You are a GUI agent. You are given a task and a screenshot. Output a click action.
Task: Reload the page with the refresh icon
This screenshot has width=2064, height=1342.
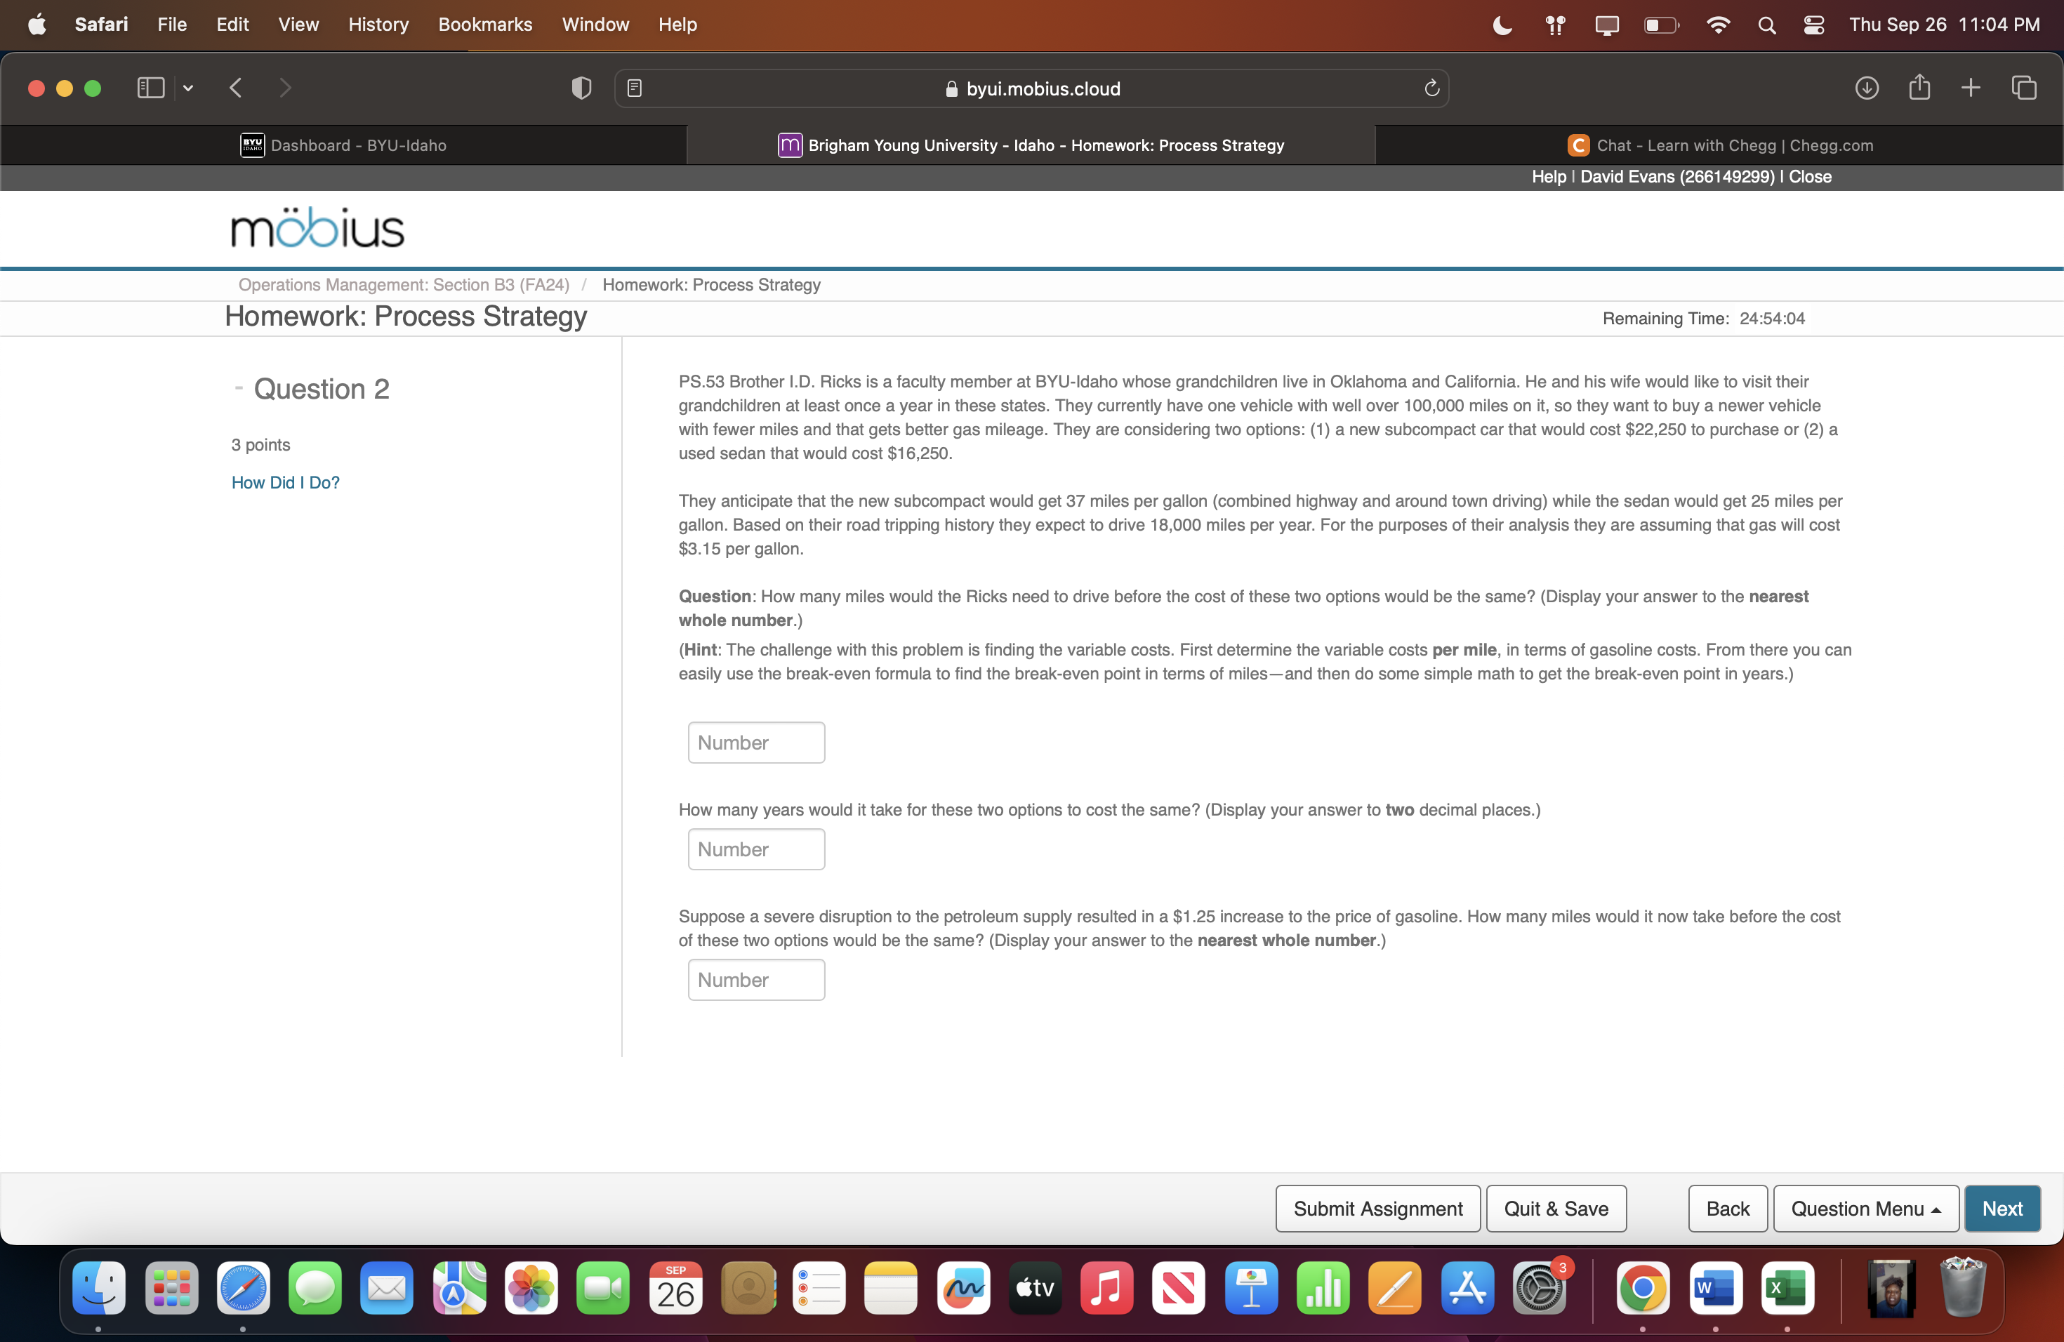pyautogui.click(x=1431, y=88)
